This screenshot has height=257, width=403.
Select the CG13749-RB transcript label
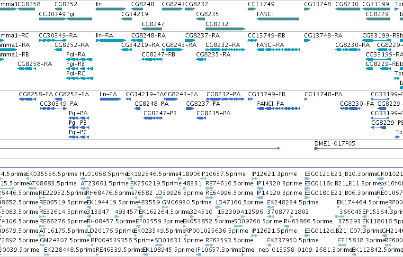pos(266,35)
